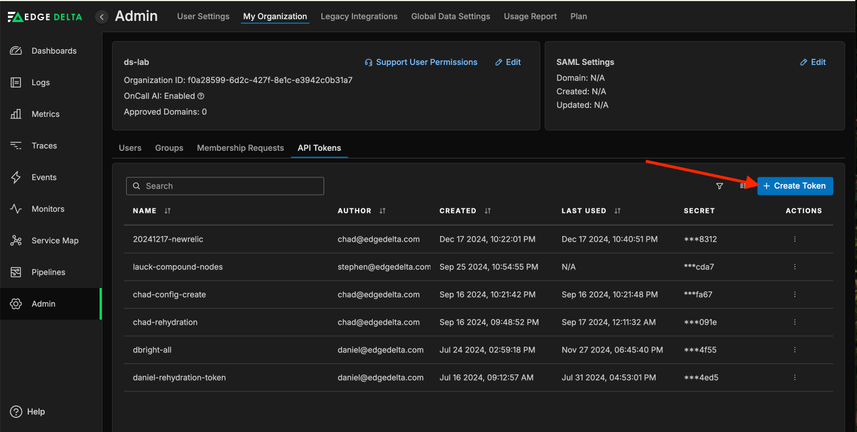Click the OnCall AI help icon
This screenshot has width=857, height=432.
tap(201, 97)
